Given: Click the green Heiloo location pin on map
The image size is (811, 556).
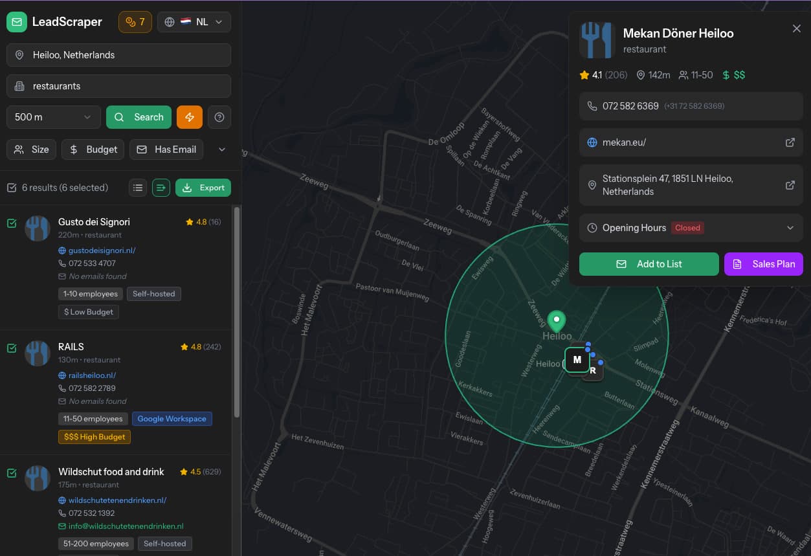Looking at the screenshot, I should pyautogui.click(x=557, y=320).
